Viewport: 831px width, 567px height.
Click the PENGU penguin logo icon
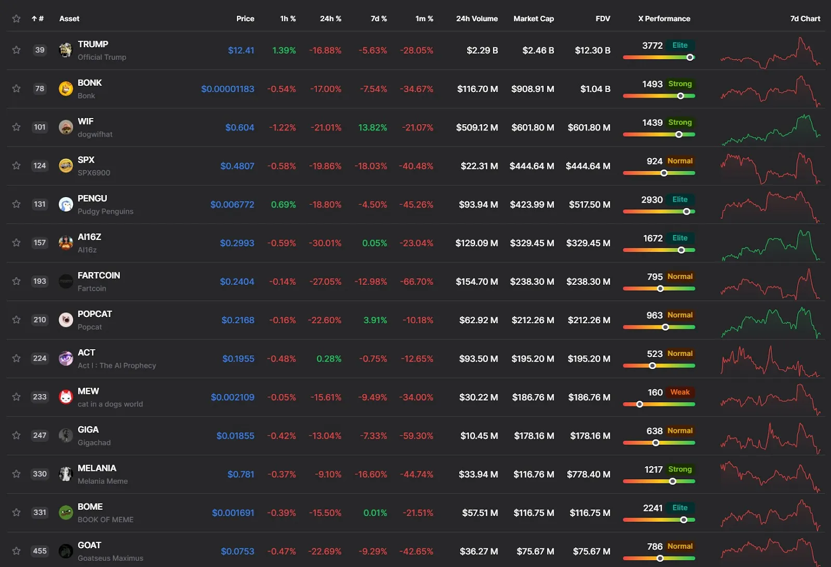point(65,204)
